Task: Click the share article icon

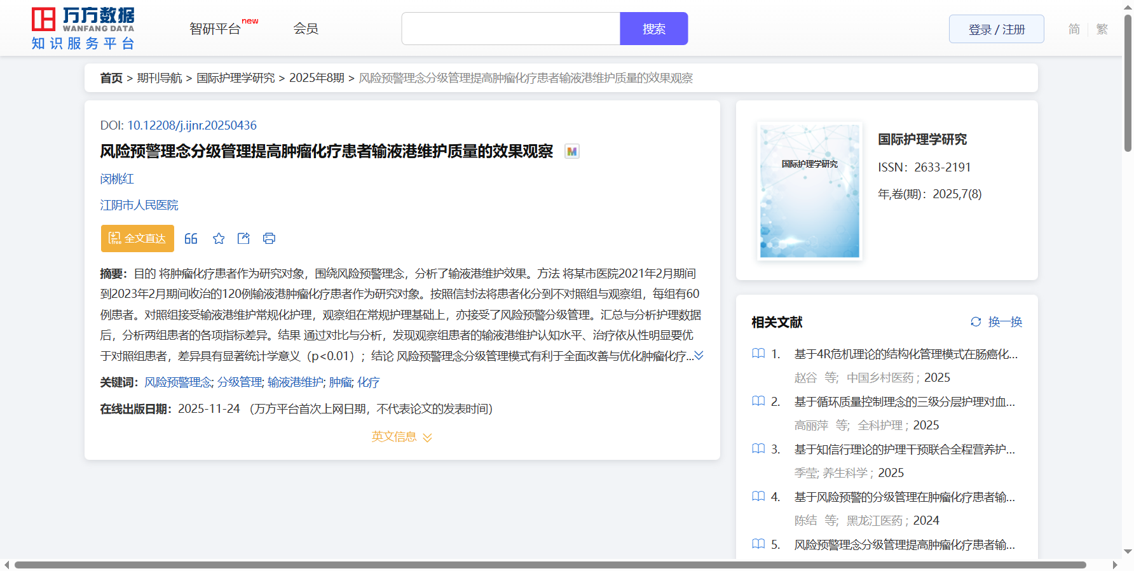Action: click(x=243, y=239)
